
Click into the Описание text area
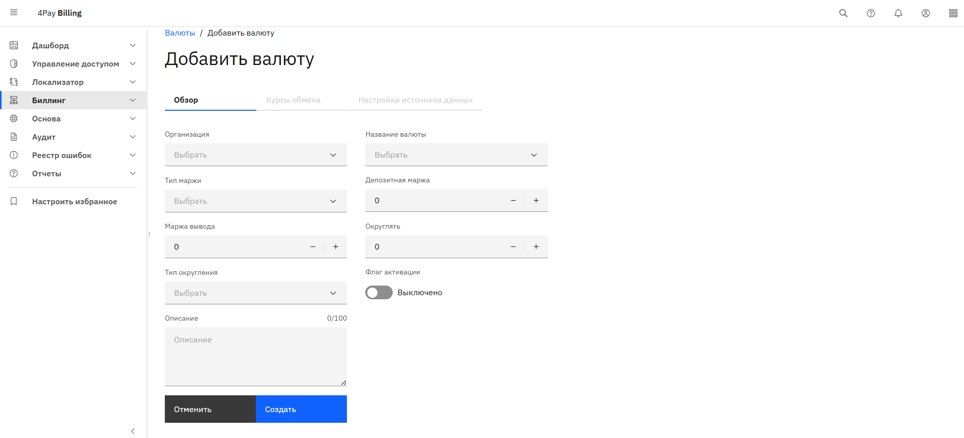pyautogui.click(x=255, y=356)
